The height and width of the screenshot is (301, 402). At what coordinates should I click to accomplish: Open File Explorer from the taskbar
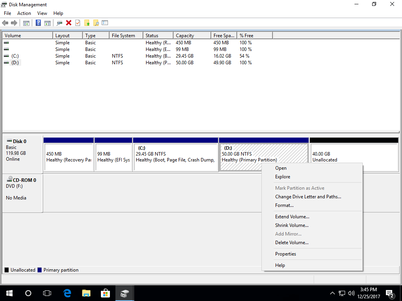tap(86, 293)
